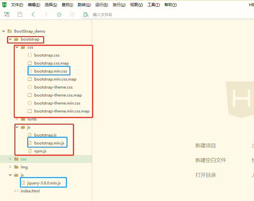Screen dimensions: 254x201
Task: Click the new file toolbar icon
Action: click(x=7, y=14)
